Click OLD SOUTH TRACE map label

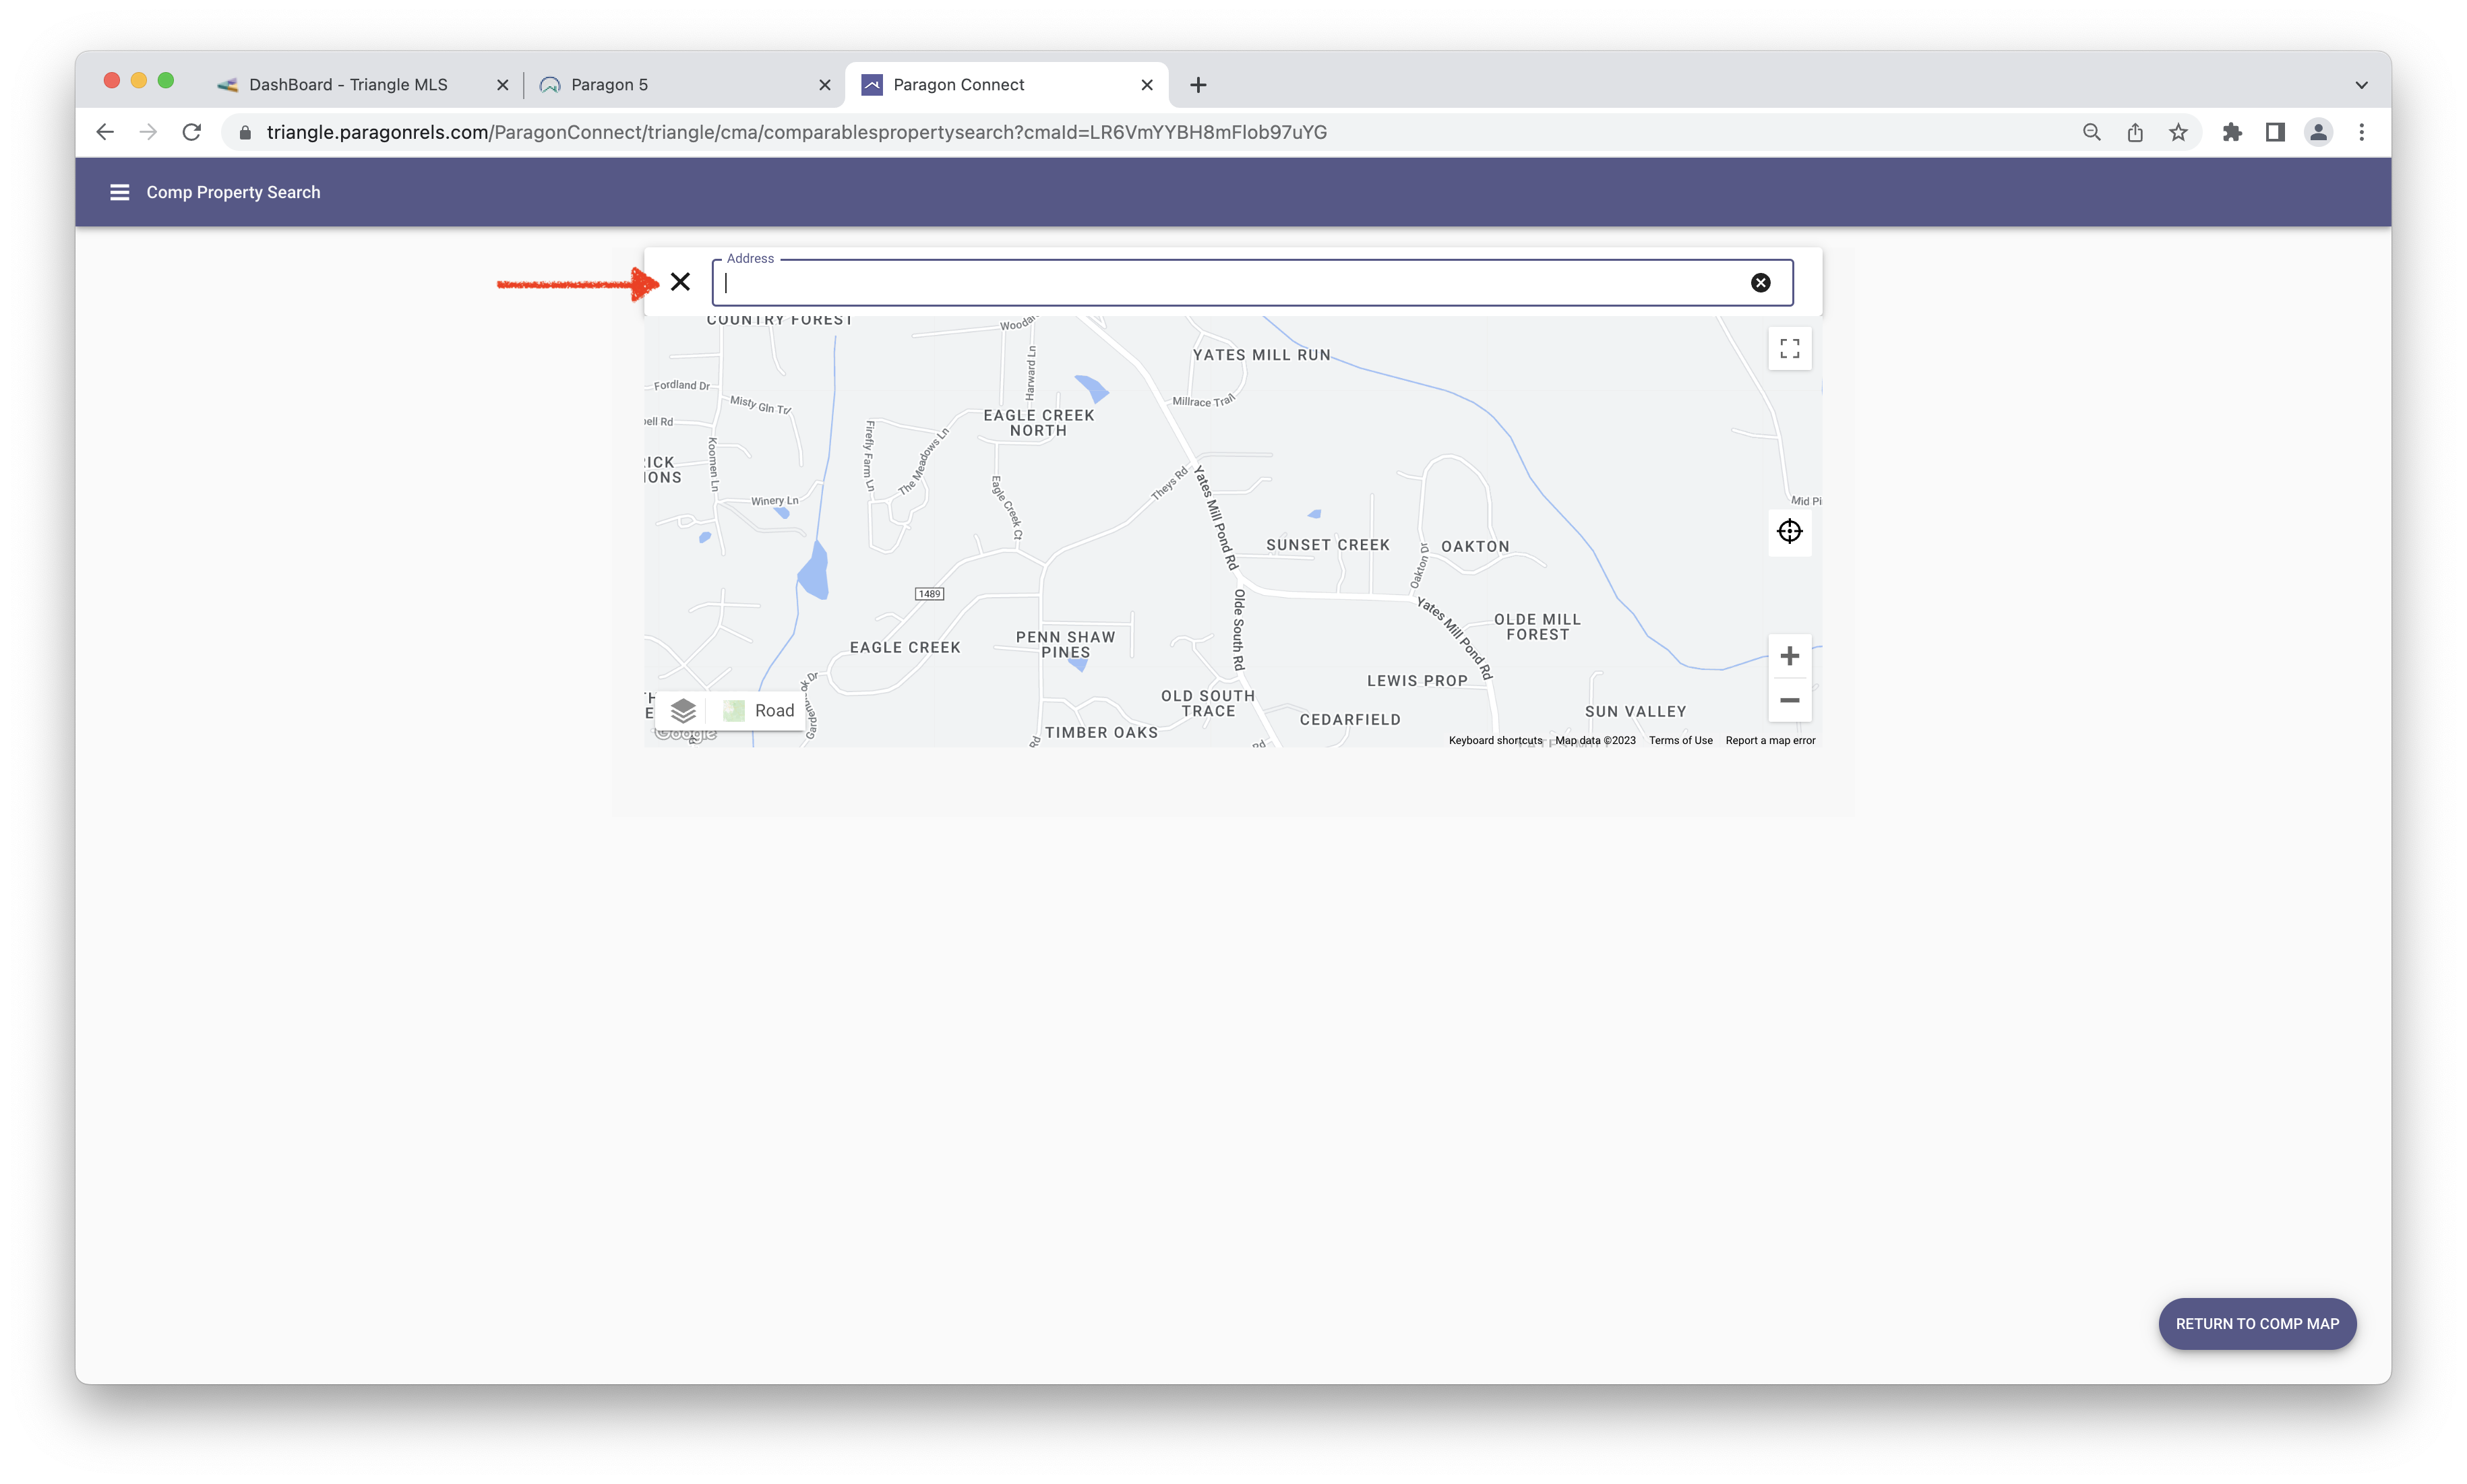click(x=1207, y=704)
